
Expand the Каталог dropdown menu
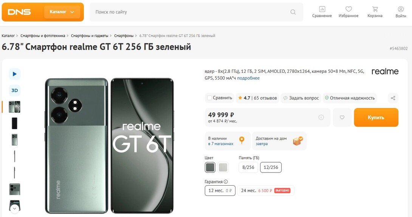pos(62,12)
